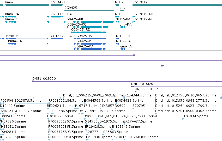Screen dimensions: 222x141
Task: Select protein CG9425-PB
Action: pyautogui.click(x=83, y=41)
